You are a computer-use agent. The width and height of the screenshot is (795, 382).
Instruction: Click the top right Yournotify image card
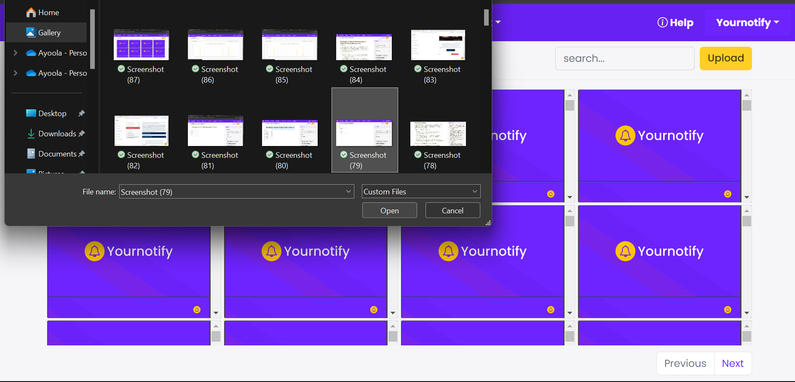[x=660, y=135]
